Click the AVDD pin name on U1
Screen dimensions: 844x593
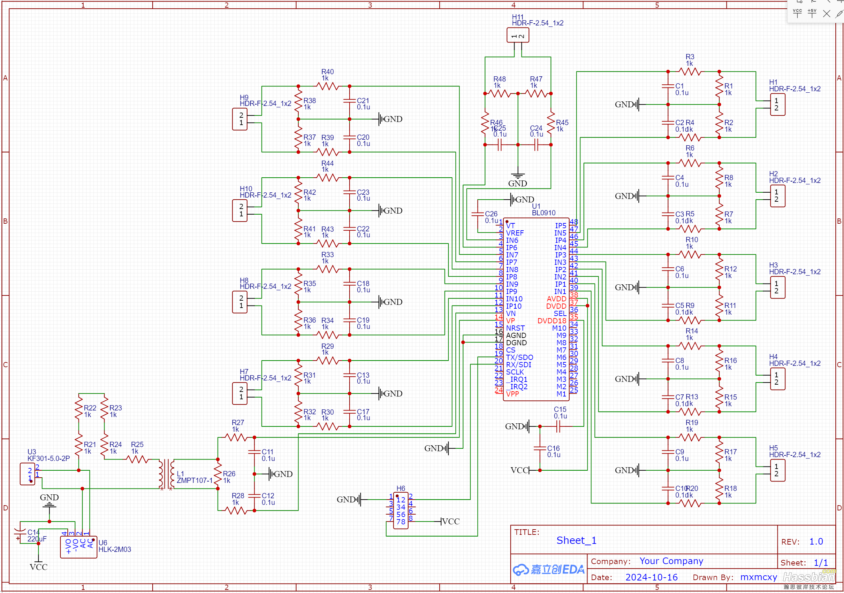click(x=556, y=299)
